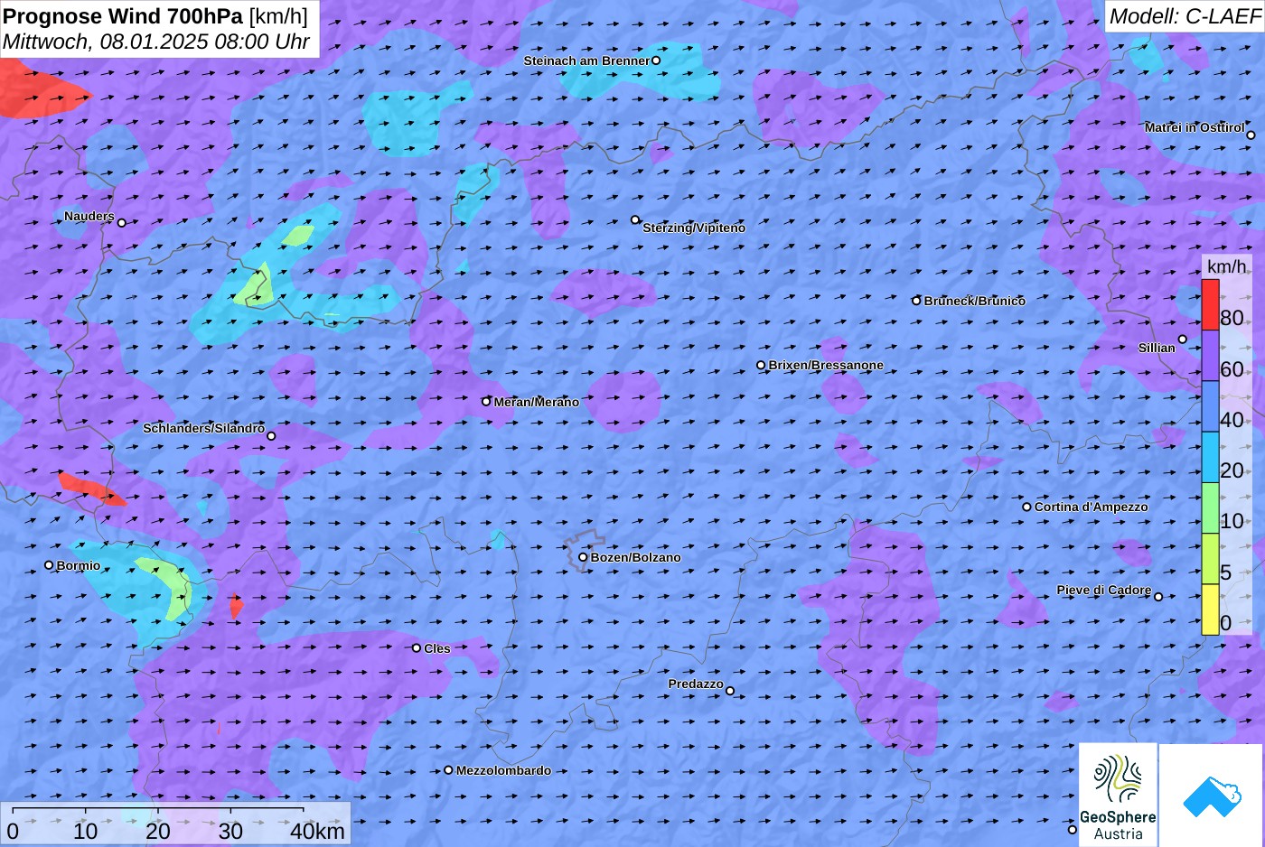Click the '20' mark on scale bar

pyautogui.click(x=158, y=832)
